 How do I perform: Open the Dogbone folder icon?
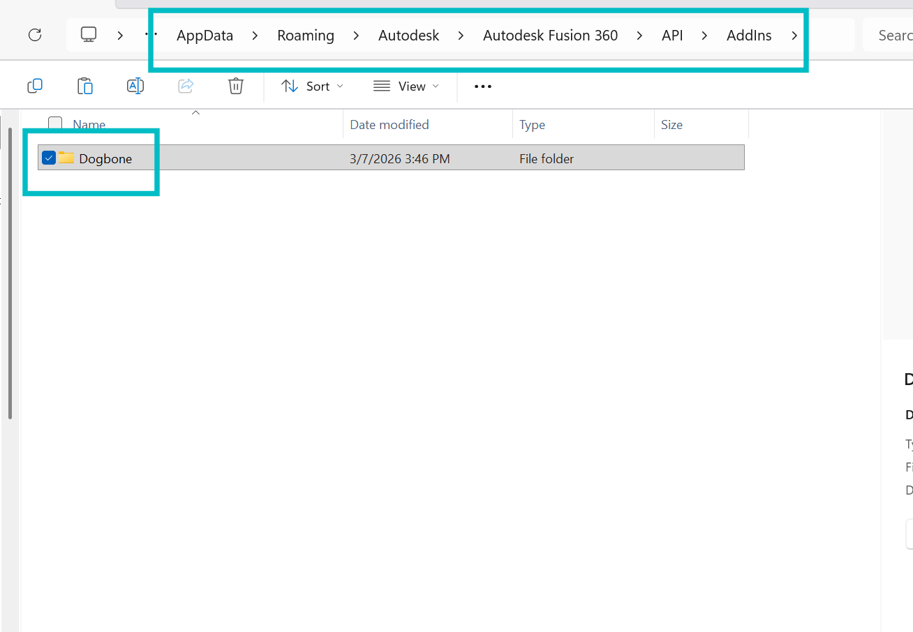coord(66,158)
